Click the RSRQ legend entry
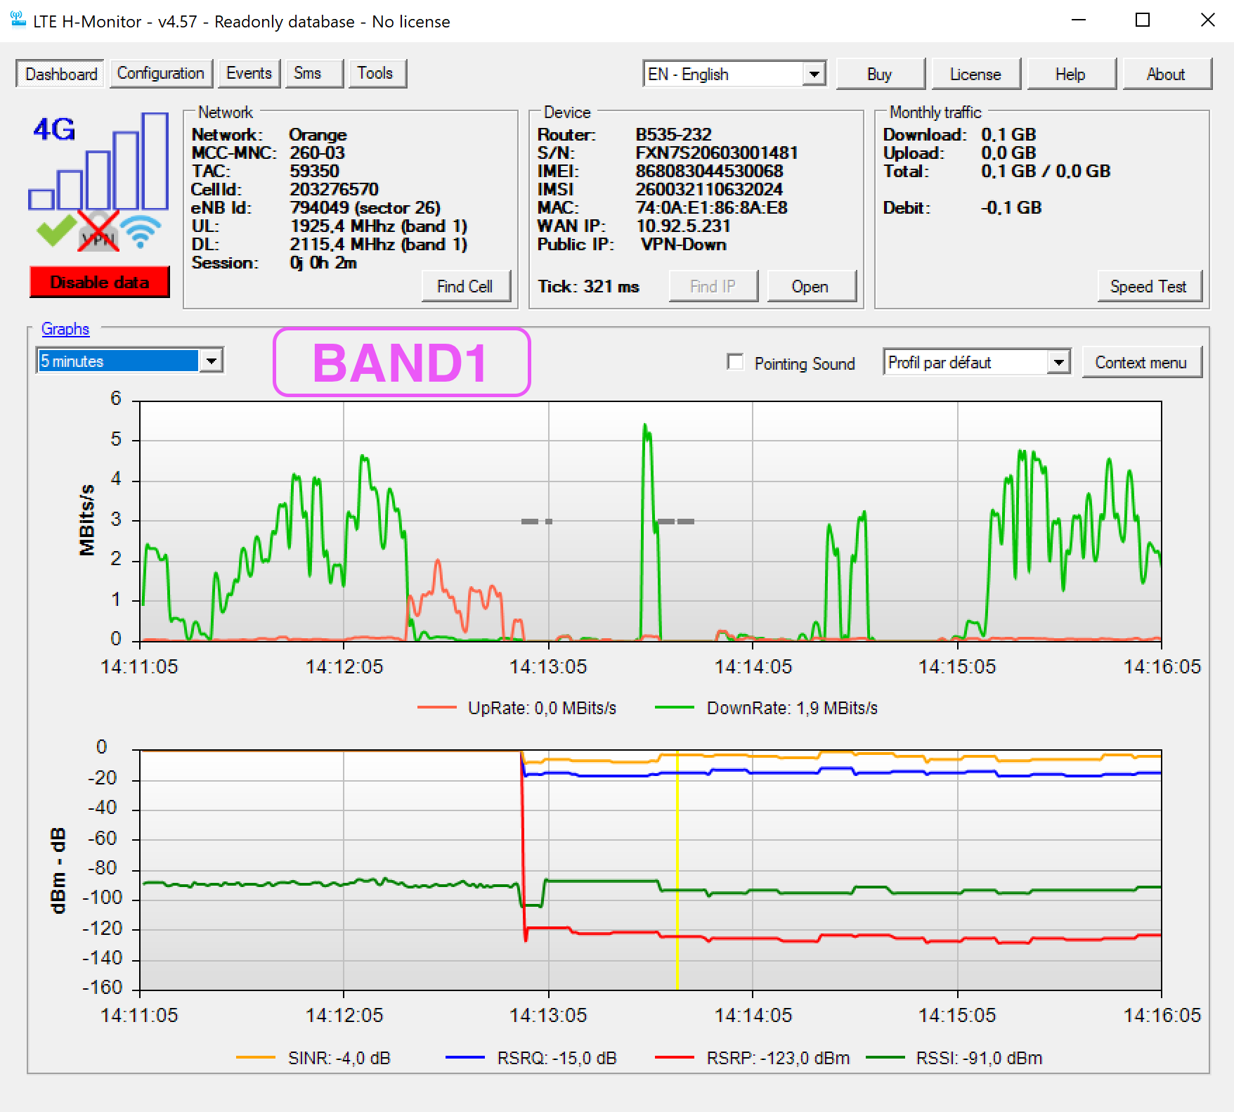The width and height of the screenshot is (1234, 1112). click(x=531, y=1058)
